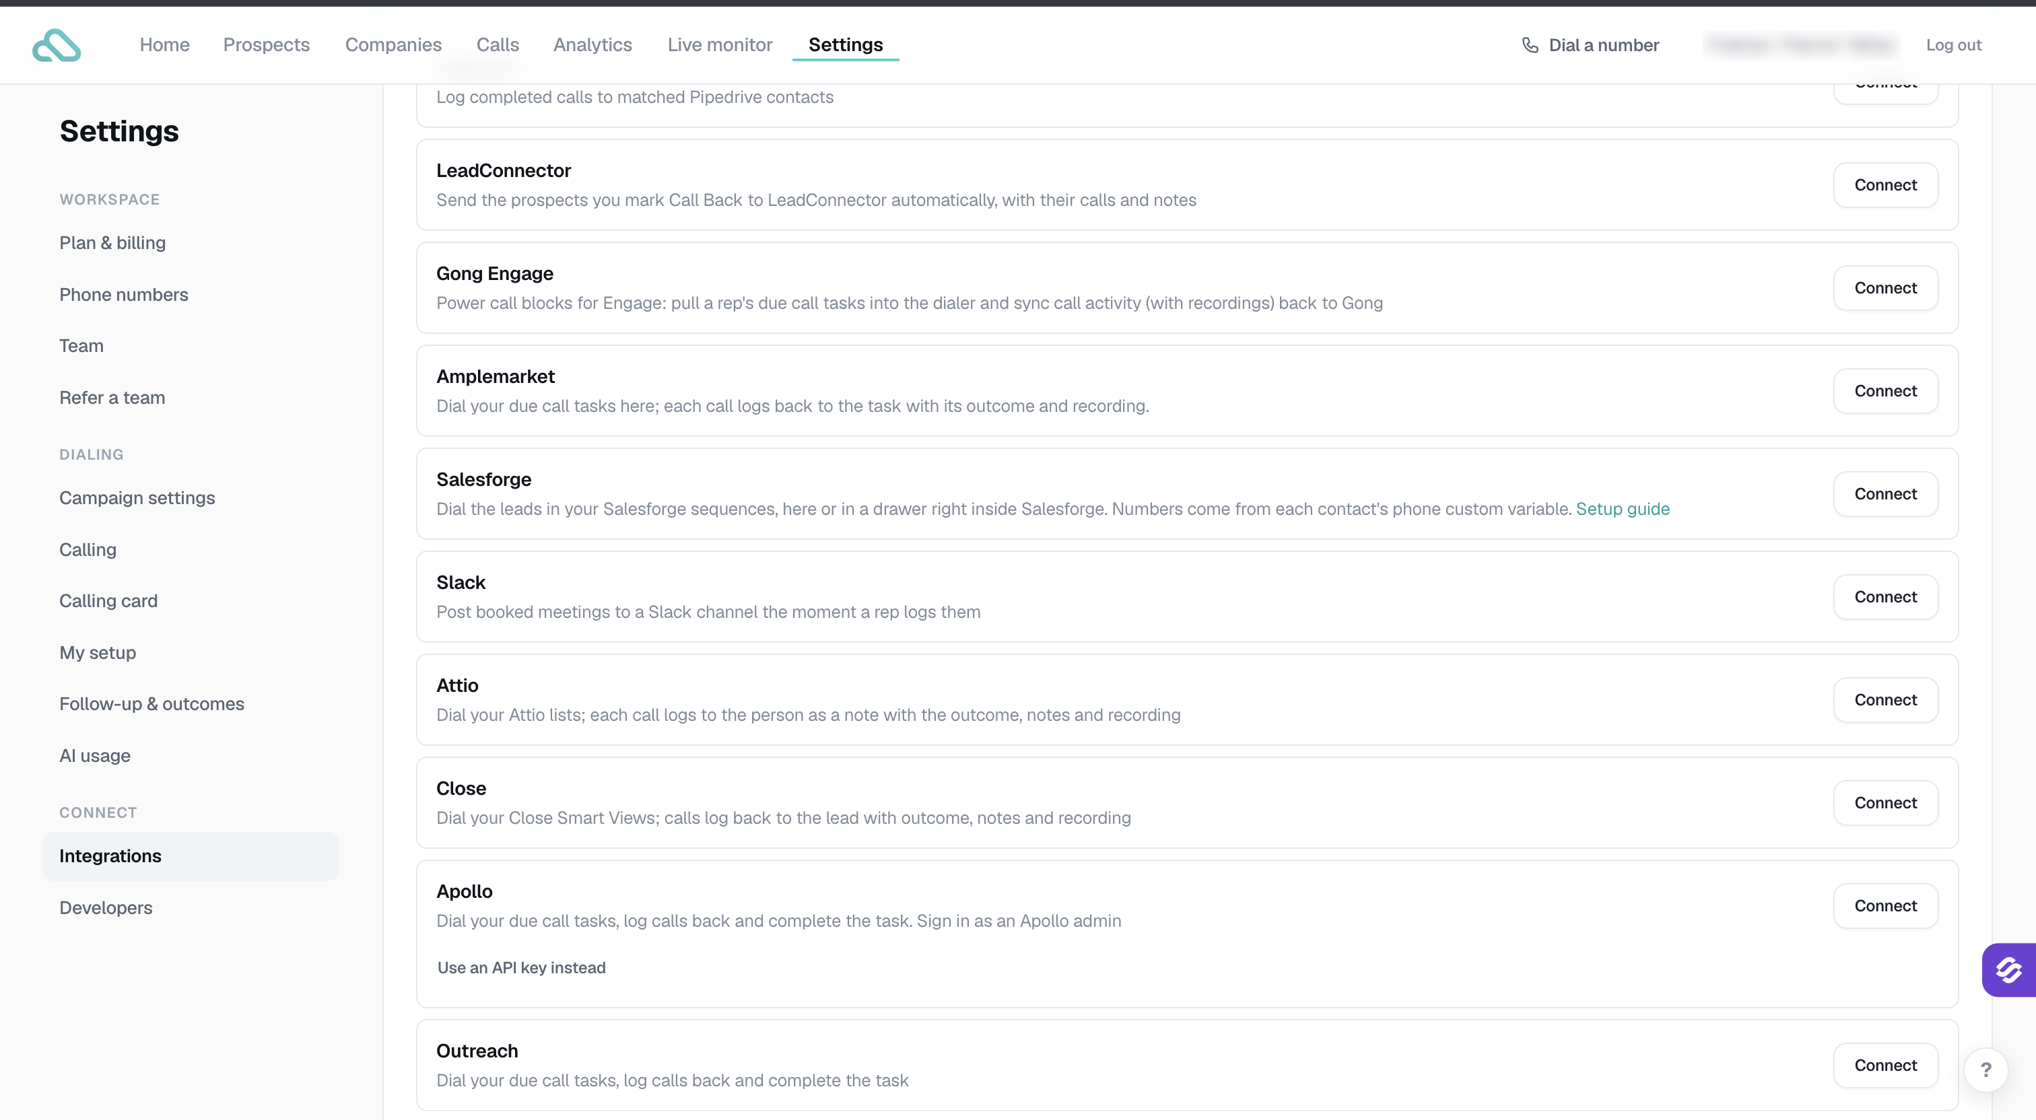Connect the Attio integration
The height and width of the screenshot is (1120, 2036).
1886,699
